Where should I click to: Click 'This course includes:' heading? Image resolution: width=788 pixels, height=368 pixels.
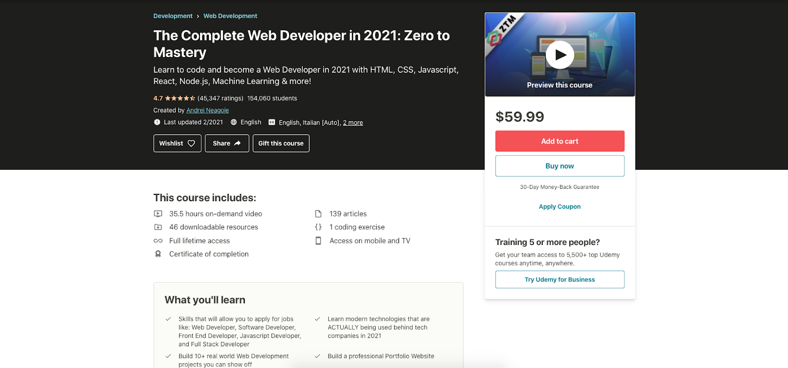(205, 198)
